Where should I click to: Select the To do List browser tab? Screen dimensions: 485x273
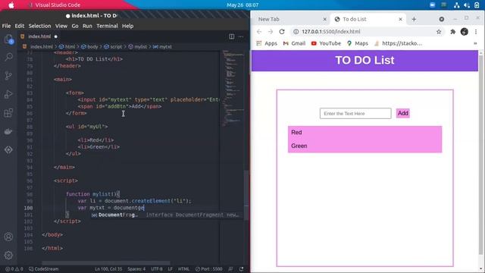pyautogui.click(x=368, y=19)
